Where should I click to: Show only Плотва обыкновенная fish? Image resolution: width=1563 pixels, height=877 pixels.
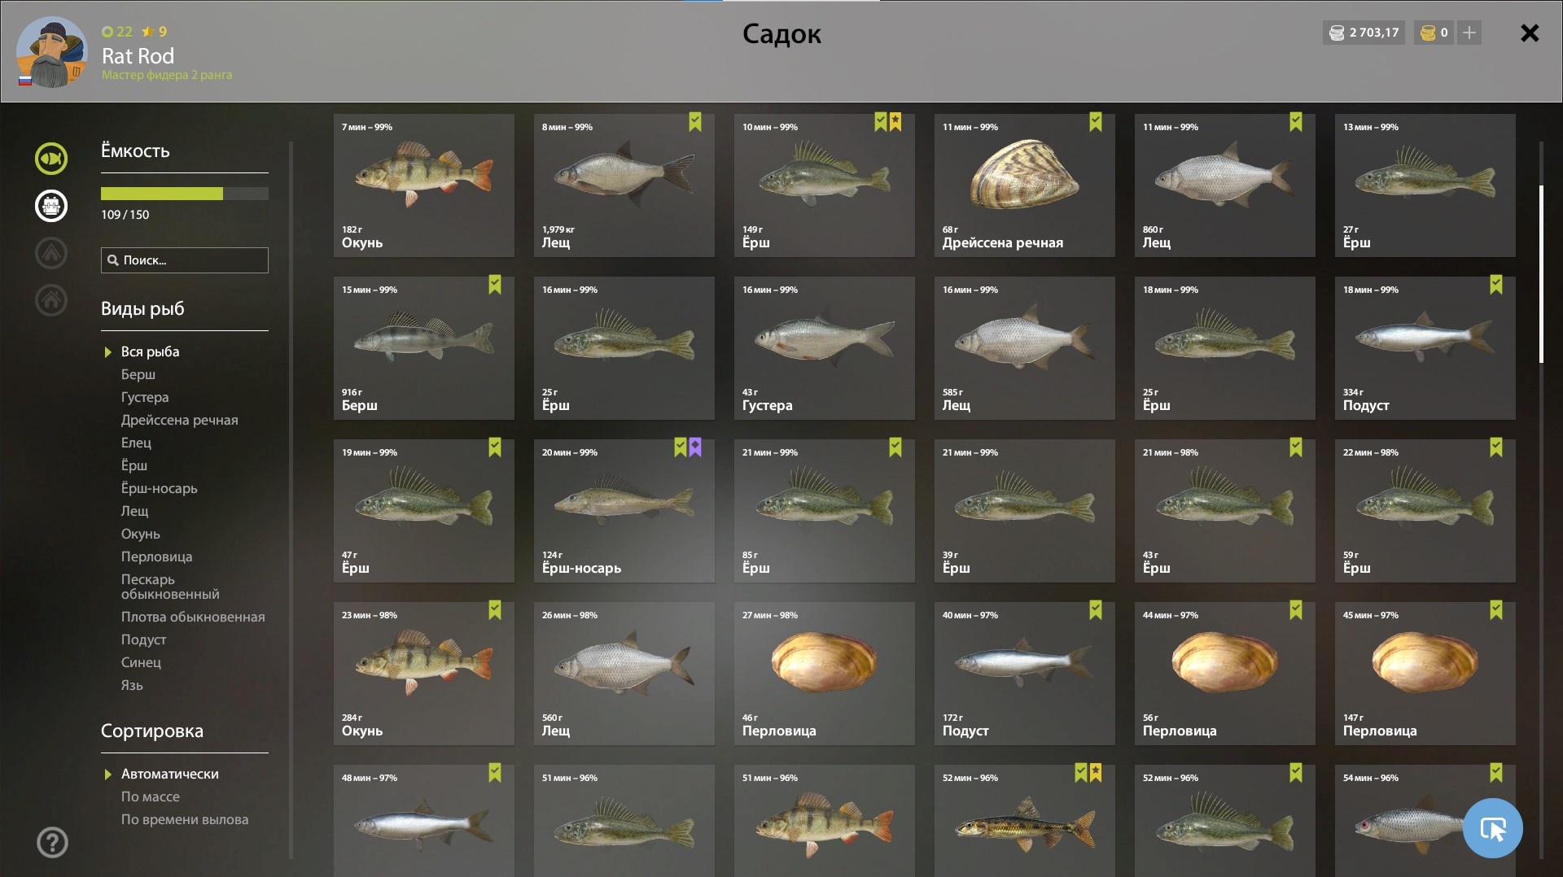pyautogui.click(x=193, y=617)
